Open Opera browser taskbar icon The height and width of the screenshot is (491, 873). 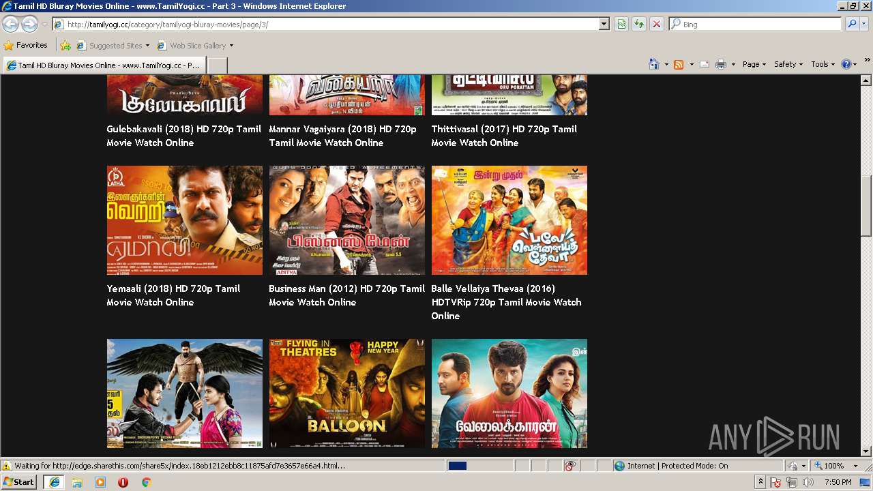click(x=123, y=482)
